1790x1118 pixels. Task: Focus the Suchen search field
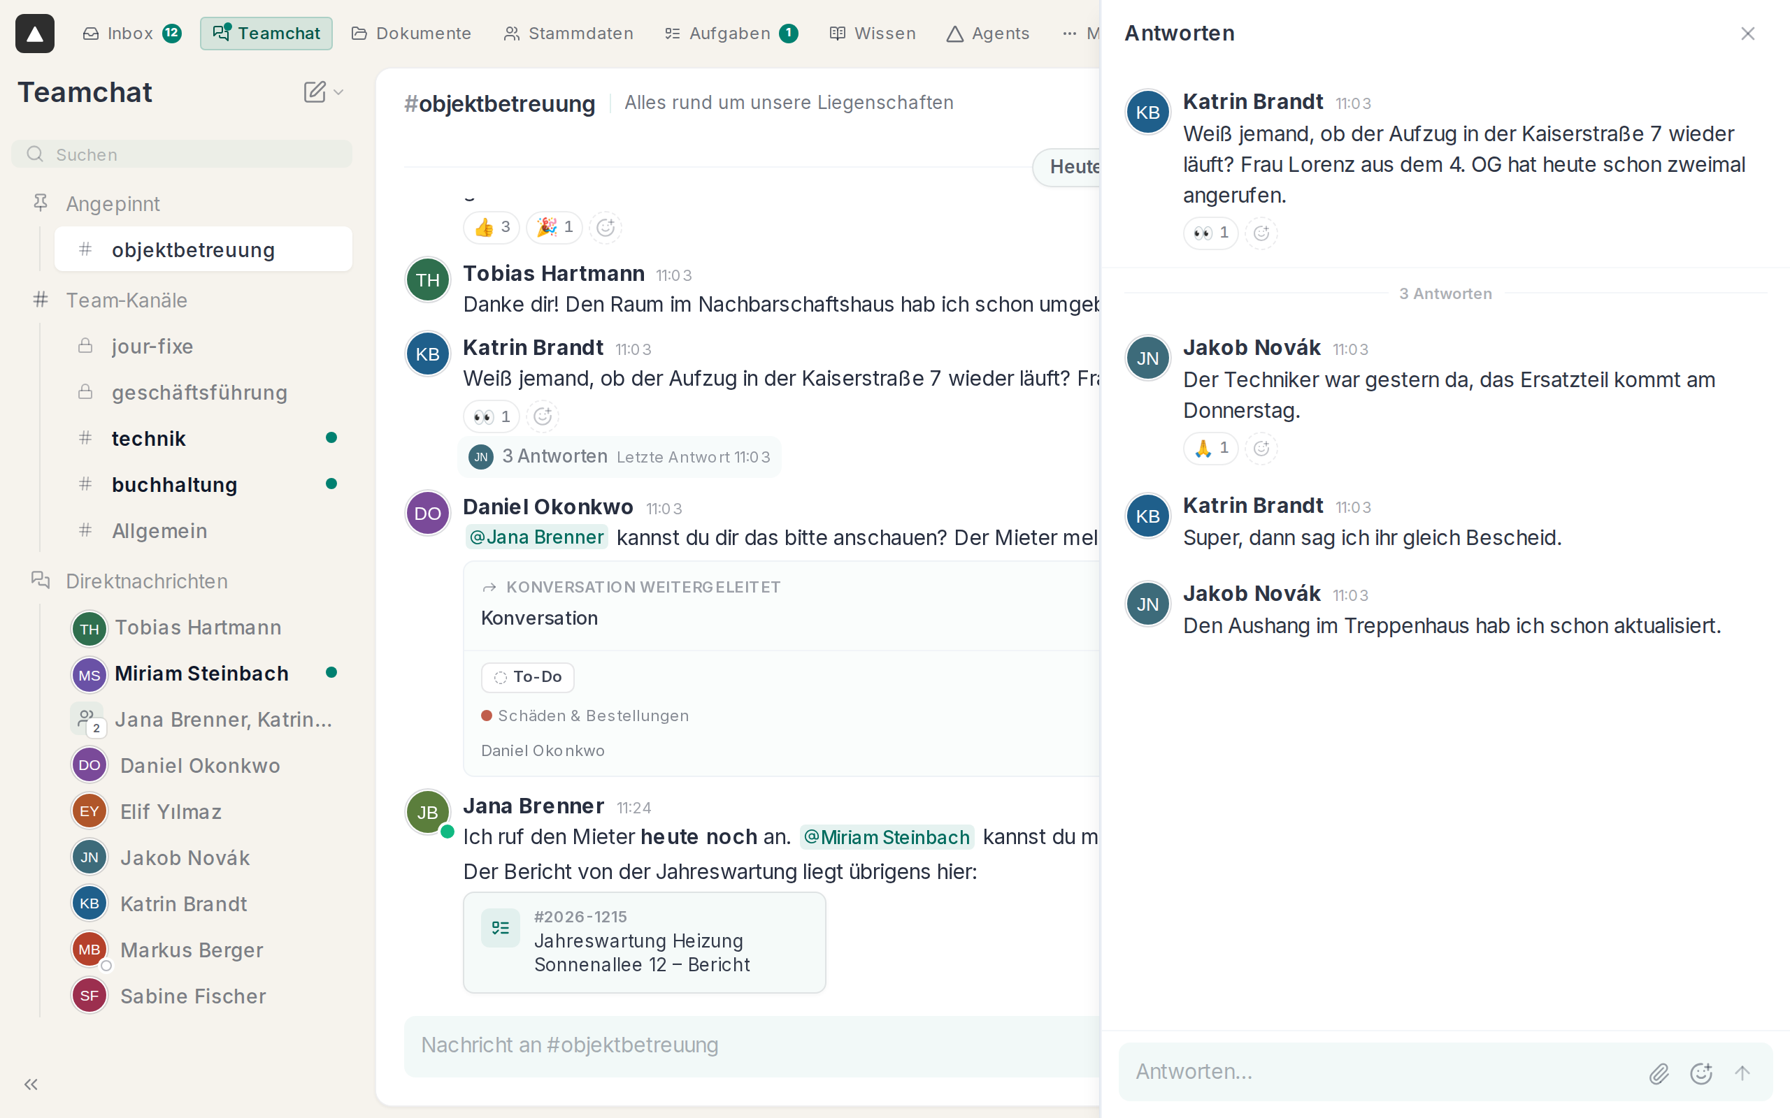pos(181,154)
